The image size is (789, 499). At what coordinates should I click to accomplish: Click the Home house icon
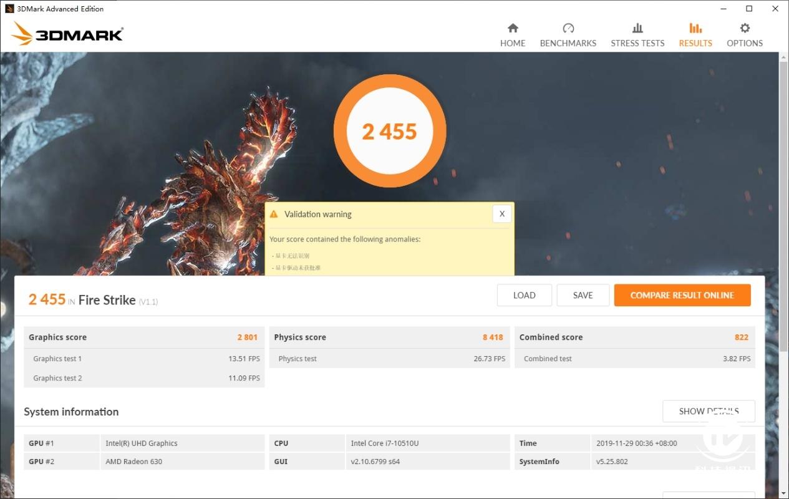(x=513, y=28)
